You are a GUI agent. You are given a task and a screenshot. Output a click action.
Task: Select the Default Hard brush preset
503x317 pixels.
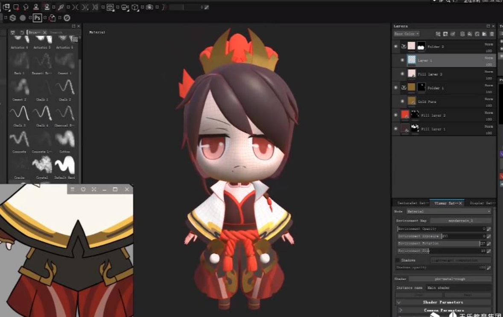click(65, 165)
